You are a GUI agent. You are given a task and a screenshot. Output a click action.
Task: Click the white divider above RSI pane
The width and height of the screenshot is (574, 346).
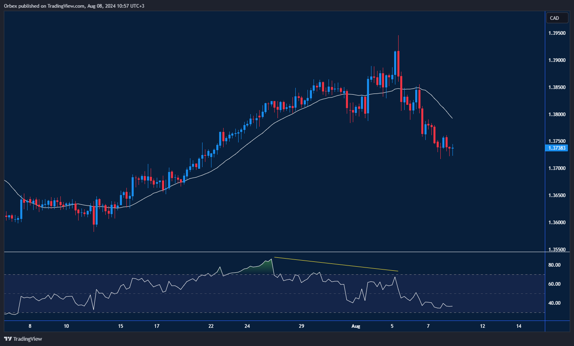tap(274, 252)
